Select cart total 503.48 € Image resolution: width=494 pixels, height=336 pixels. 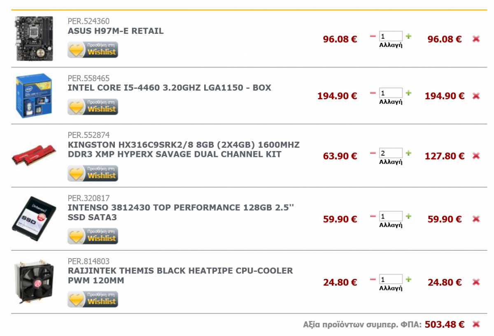(445, 324)
